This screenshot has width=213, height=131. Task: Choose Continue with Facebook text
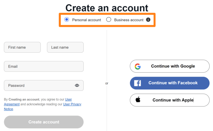point(173,83)
